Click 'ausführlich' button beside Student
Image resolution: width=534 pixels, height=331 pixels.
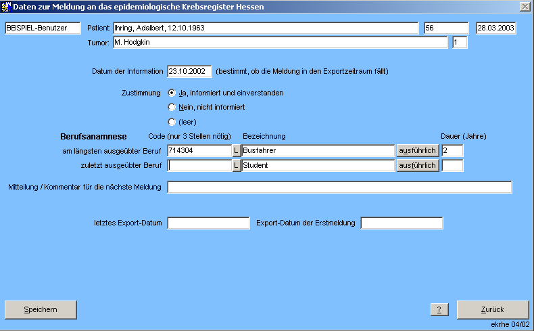click(x=417, y=165)
